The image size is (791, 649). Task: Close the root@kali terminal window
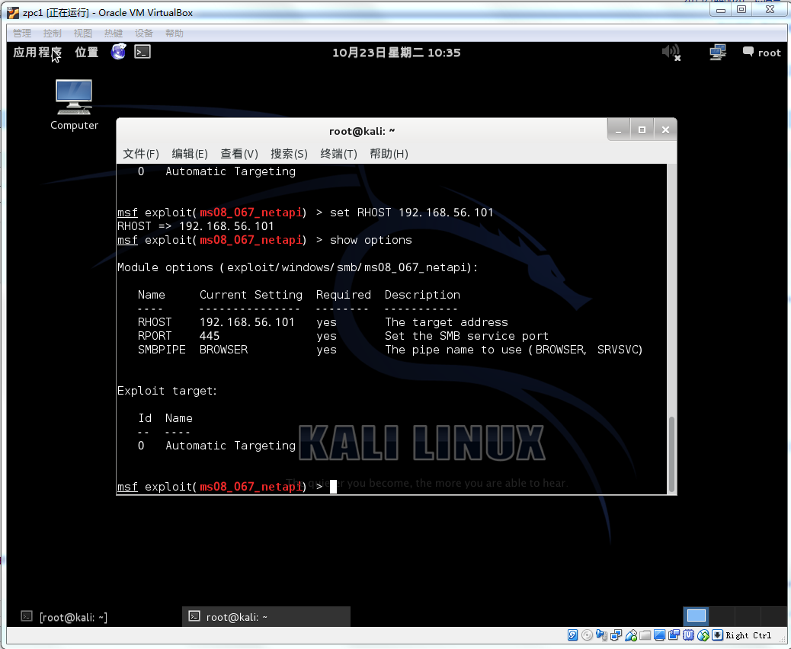click(665, 130)
